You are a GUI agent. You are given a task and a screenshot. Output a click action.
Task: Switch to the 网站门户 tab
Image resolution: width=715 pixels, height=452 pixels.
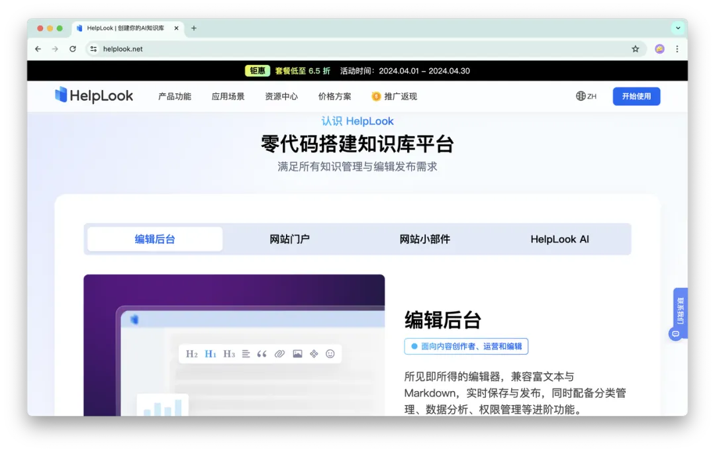tap(288, 239)
